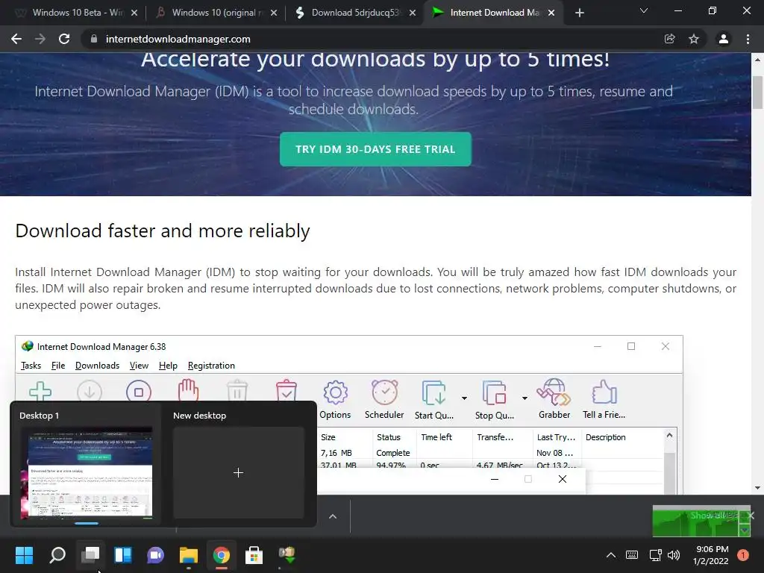
Task: Expand downloads bar chevron up arrow
Action: (x=333, y=516)
